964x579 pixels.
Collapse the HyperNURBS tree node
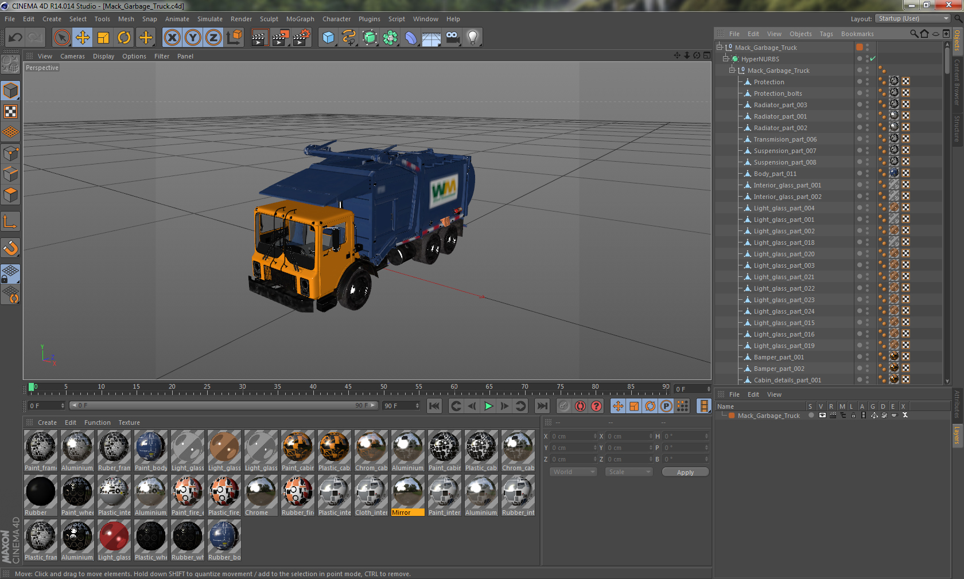[725, 58]
